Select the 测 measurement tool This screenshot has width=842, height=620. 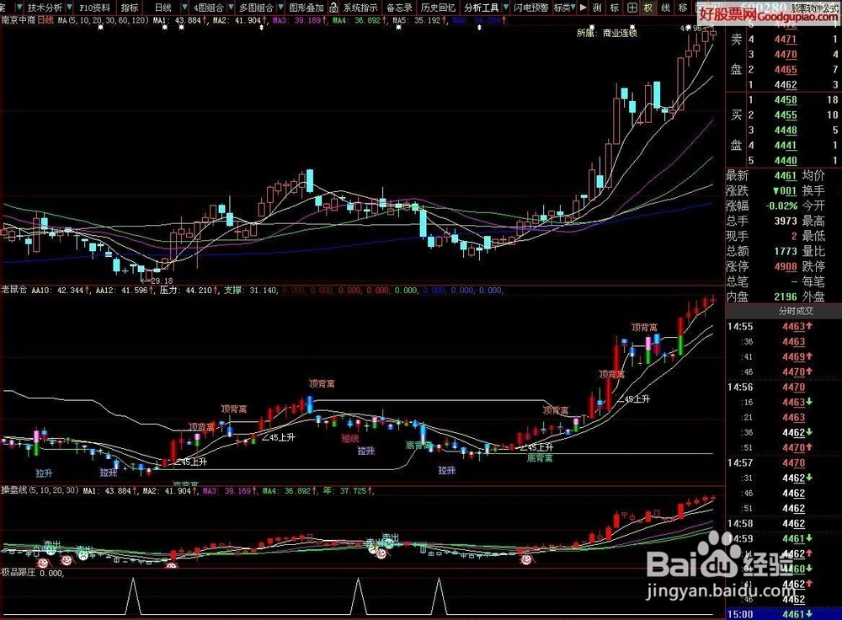tap(598, 8)
